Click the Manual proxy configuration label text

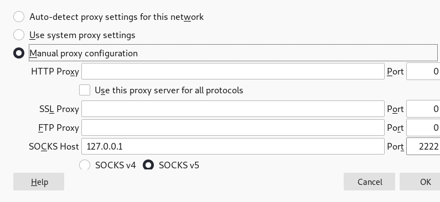[x=84, y=53]
